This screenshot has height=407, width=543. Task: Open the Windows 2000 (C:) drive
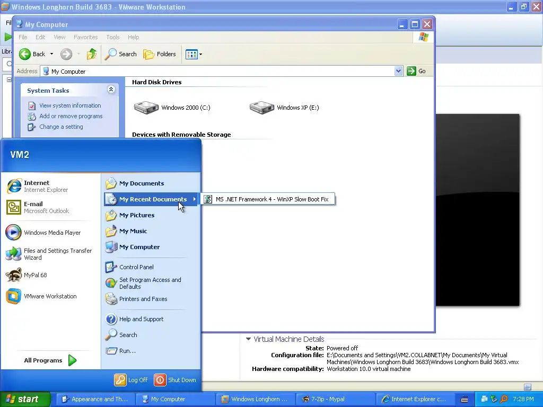click(x=172, y=108)
